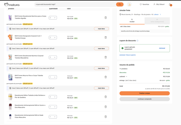Delete Todanoite refill from cart
This screenshot has width=181, height=125.
coord(106,77)
